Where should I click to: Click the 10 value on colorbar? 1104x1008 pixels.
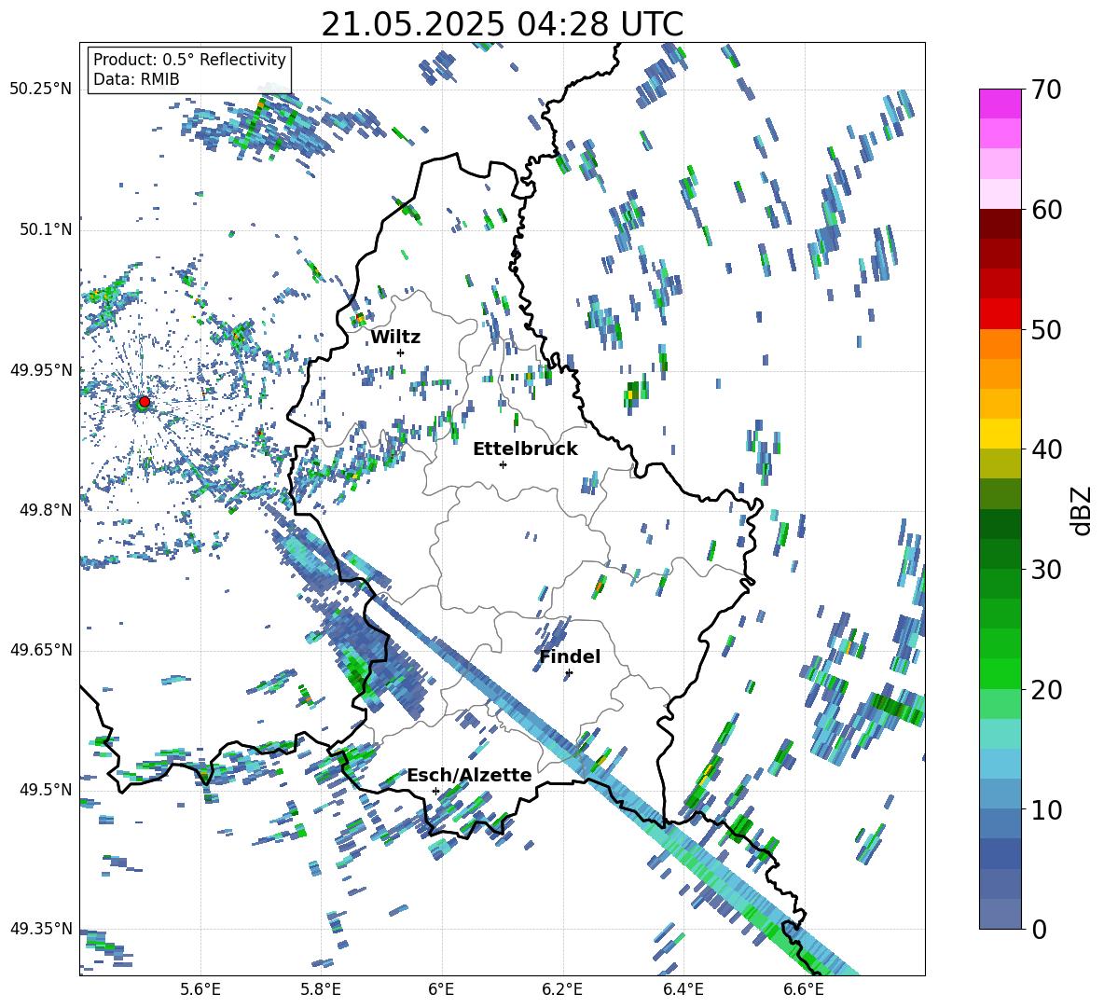[1046, 809]
